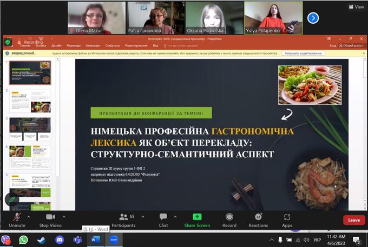Show next participants with the blue arrow

pyautogui.click(x=313, y=18)
